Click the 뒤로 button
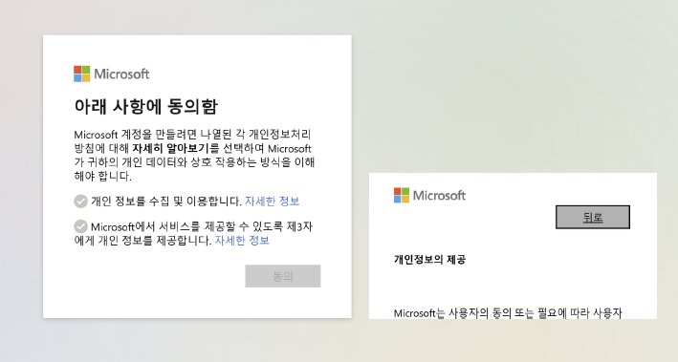 click(x=593, y=217)
